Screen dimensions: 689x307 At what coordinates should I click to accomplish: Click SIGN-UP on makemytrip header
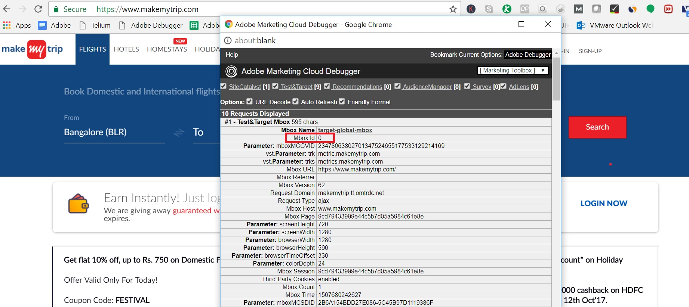click(x=590, y=51)
